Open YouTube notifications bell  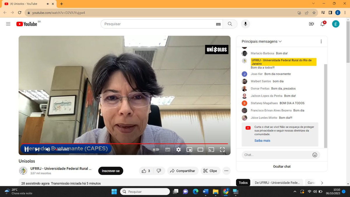coord(323,24)
